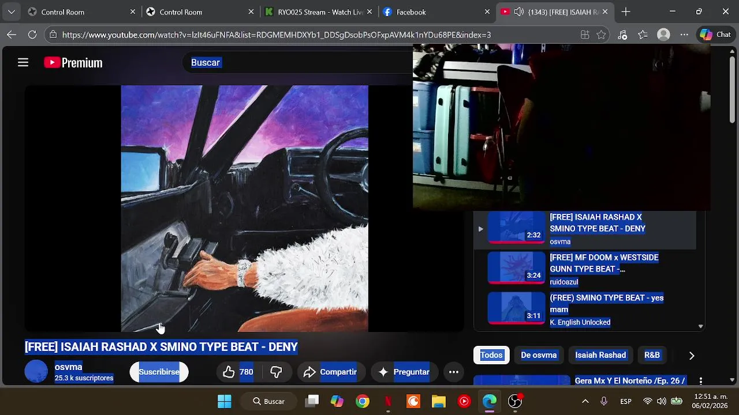This screenshot has height=415, width=739.
Task: Click the playlist panel scroll-down arrow
Action: point(701,326)
